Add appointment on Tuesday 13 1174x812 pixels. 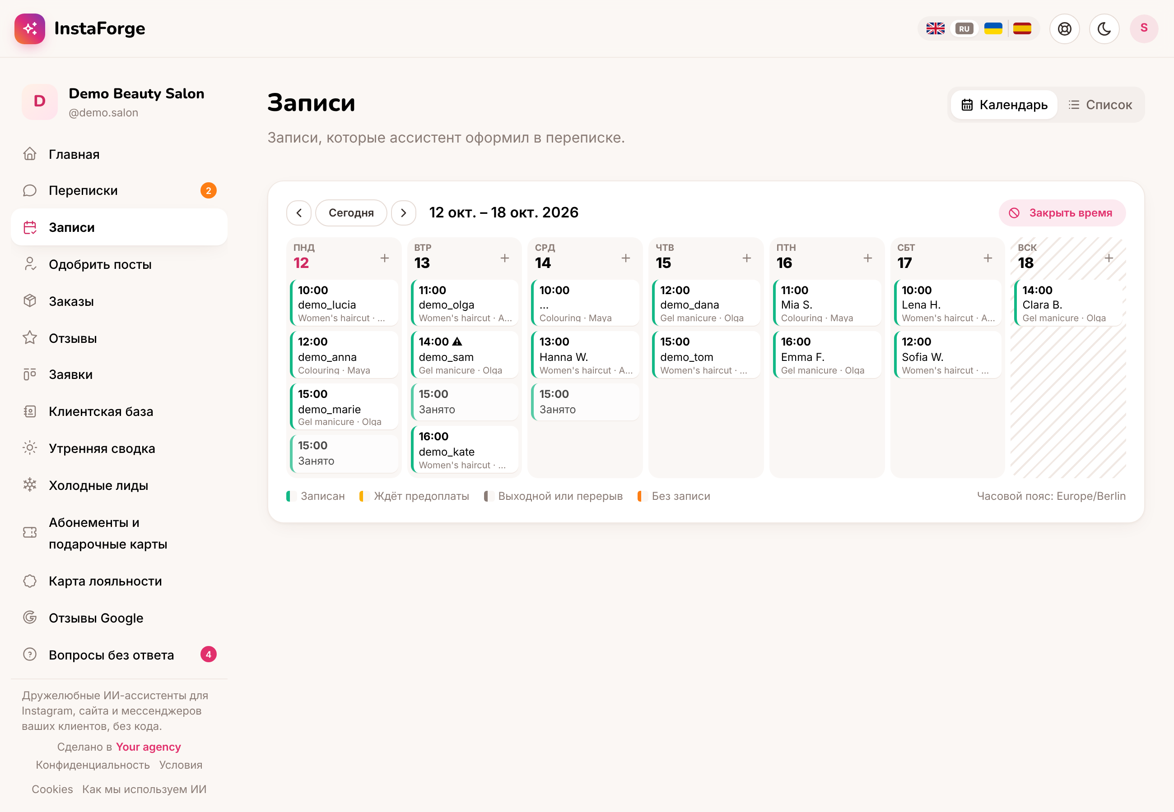point(504,258)
